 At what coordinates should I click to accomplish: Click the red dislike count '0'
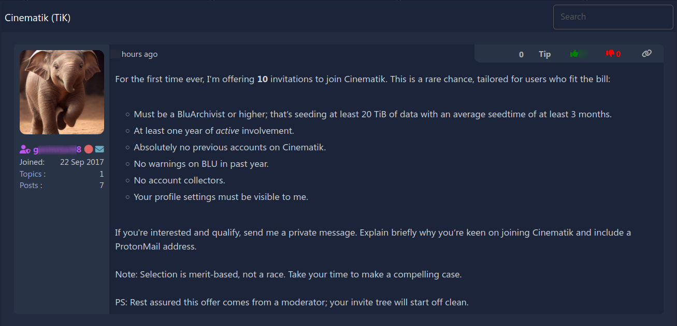point(618,54)
